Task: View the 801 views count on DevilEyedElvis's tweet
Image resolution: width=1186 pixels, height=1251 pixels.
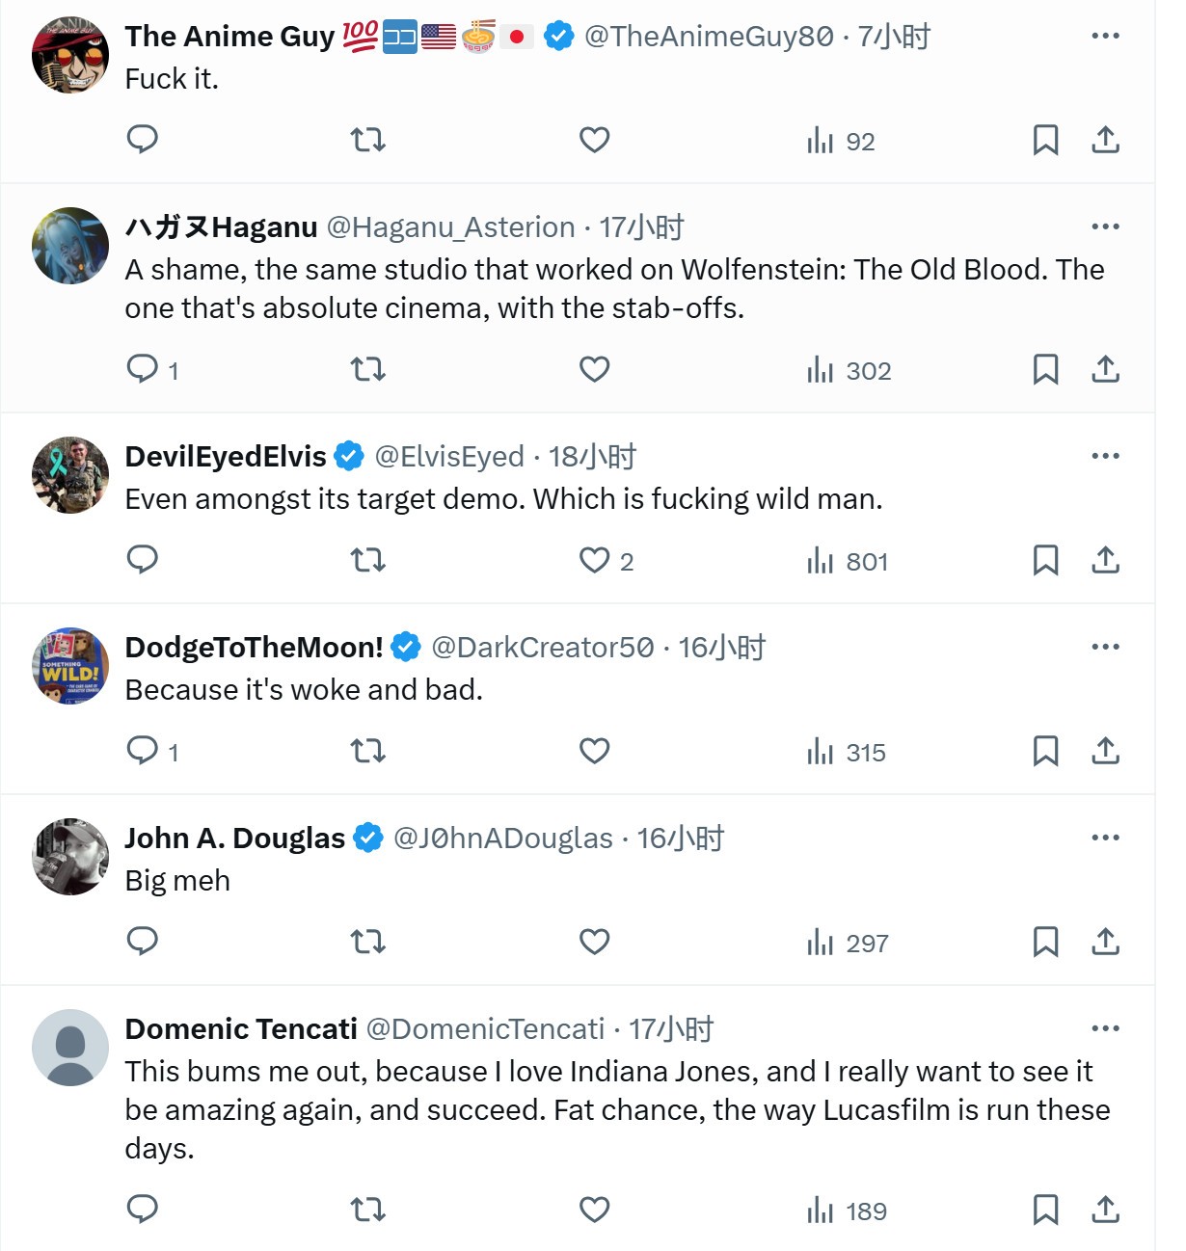Action: [x=847, y=561]
